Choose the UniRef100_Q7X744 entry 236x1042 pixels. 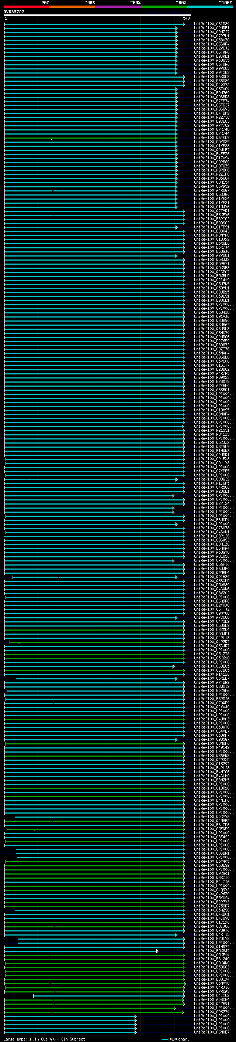(212, 134)
